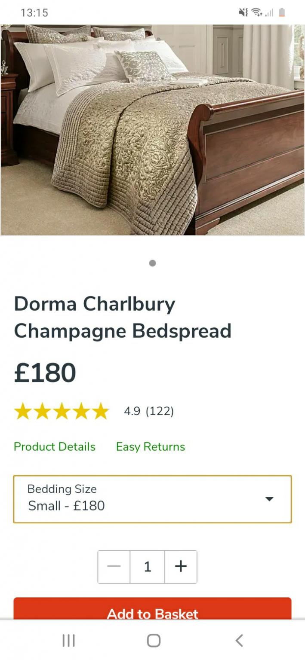The width and height of the screenshot is (305, 660).
Task: Tap the mute sound status icon
Action: coord(243,13)
